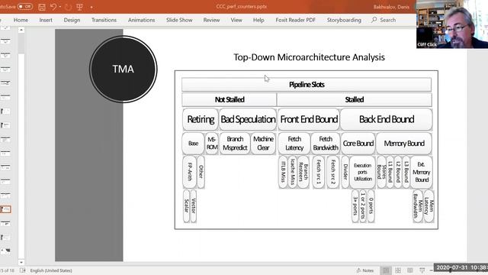
Task: Open the Undo history dropdown arrow
Action: [60, 7]
